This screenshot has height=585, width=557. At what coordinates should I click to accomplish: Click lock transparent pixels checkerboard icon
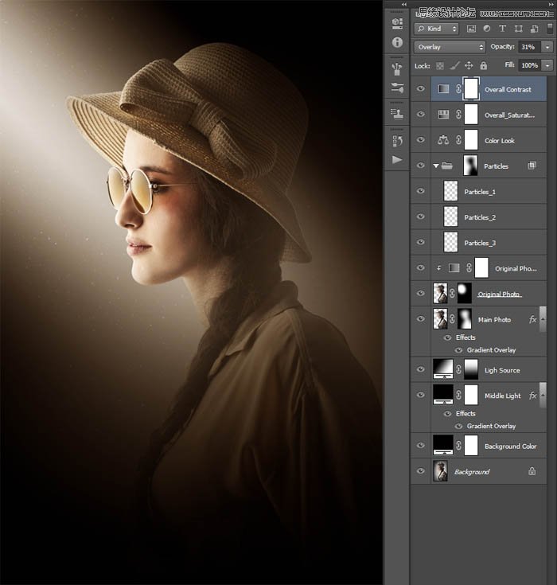(439, 65)
